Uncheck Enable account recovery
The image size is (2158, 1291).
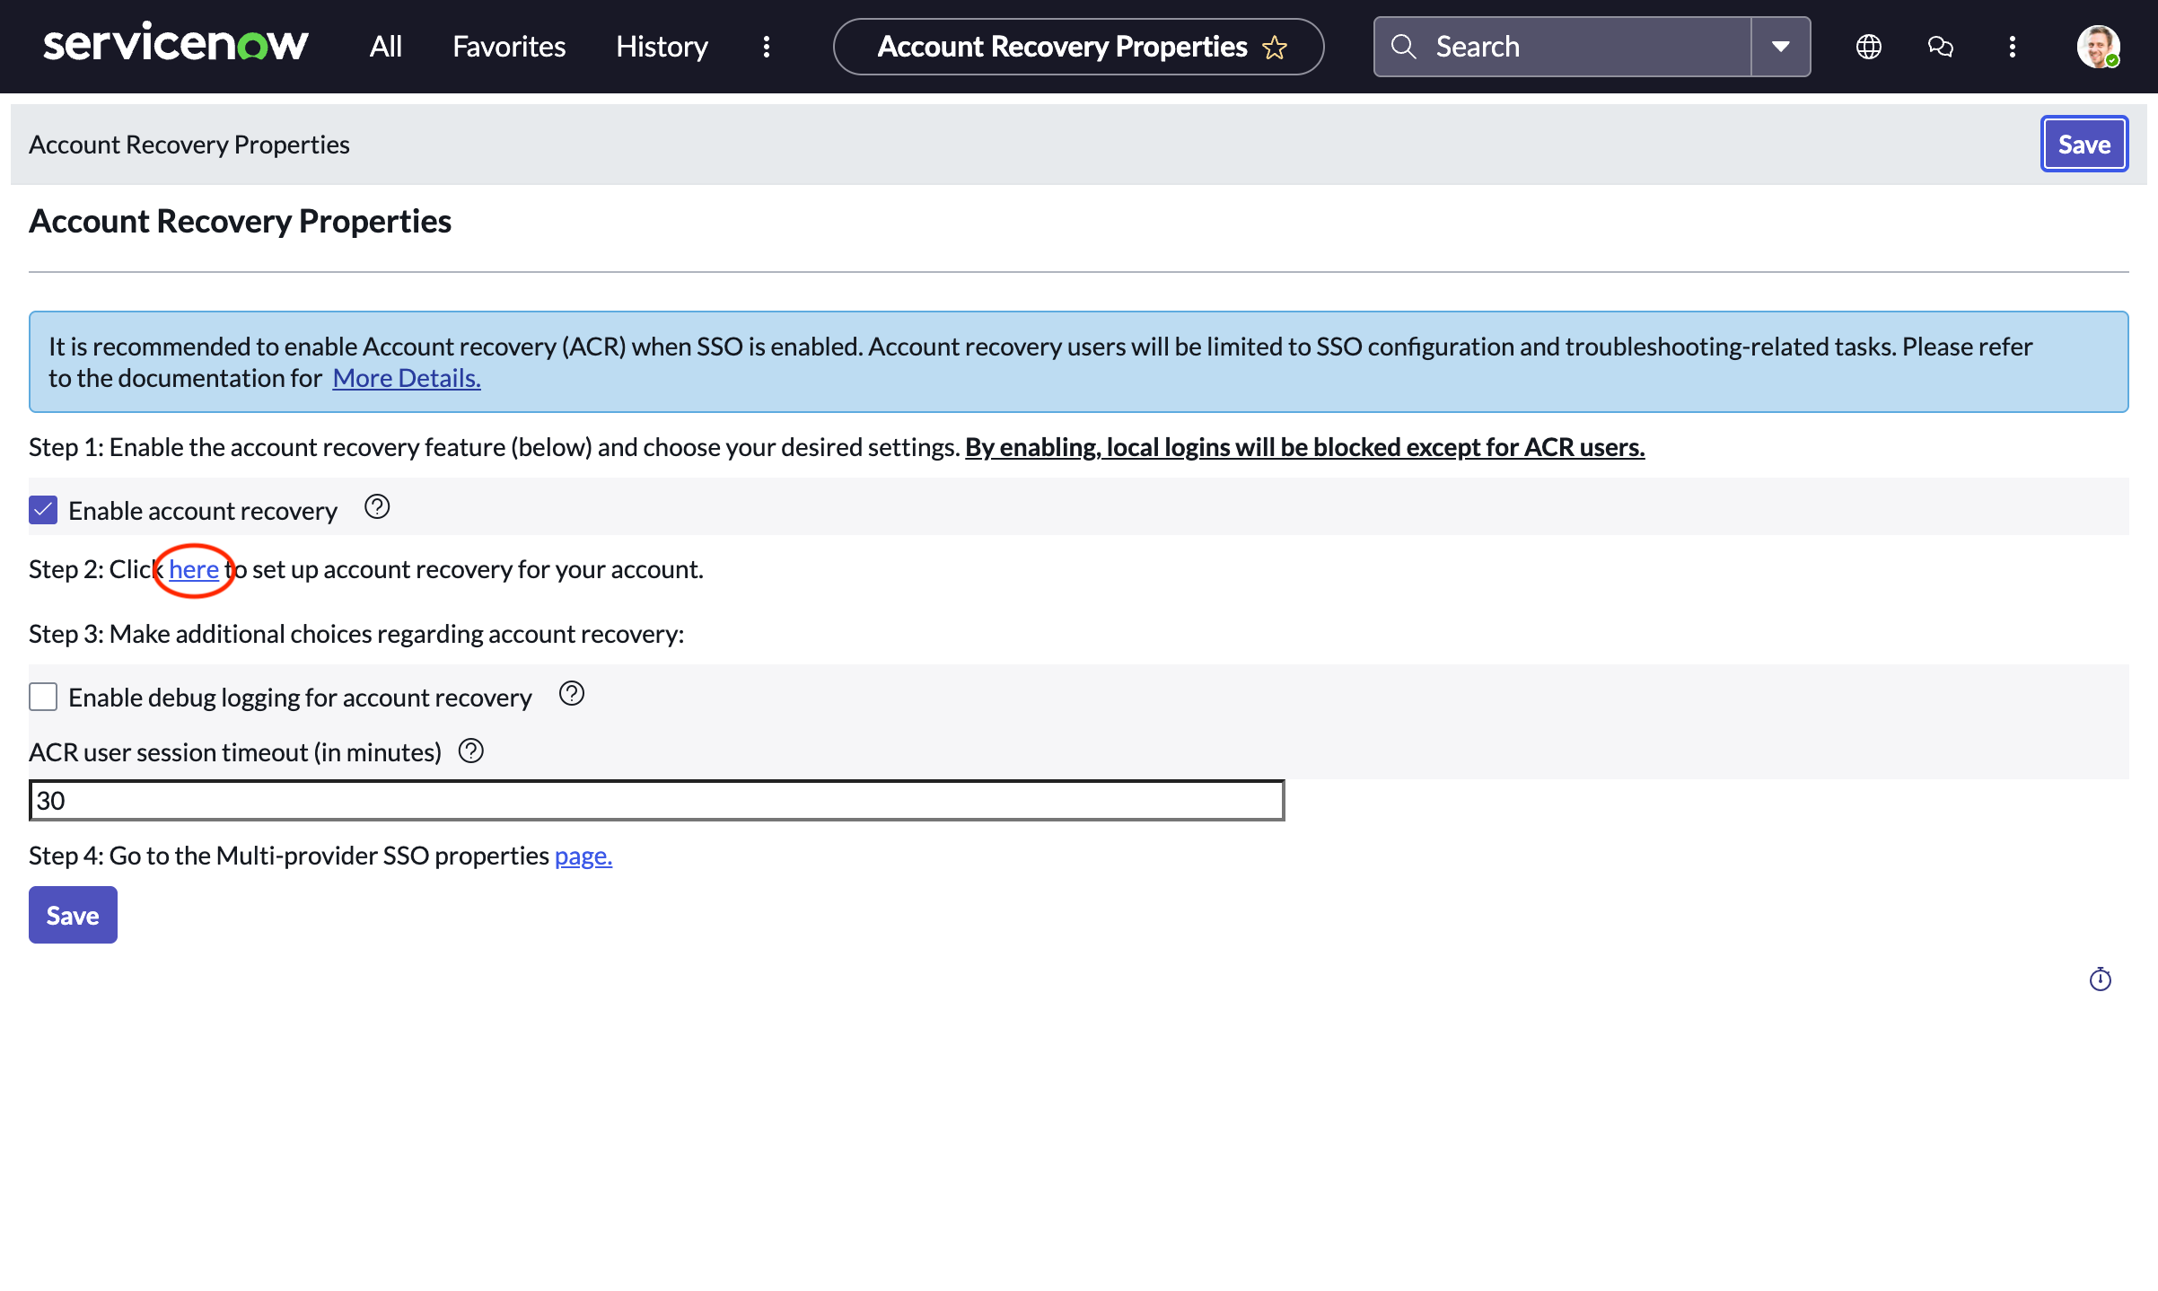point(42,510)
